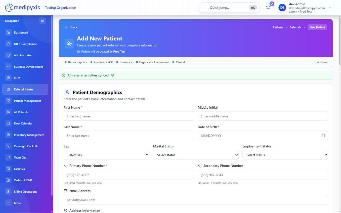Click the Patients breadcrumb link

coord(278,27)
